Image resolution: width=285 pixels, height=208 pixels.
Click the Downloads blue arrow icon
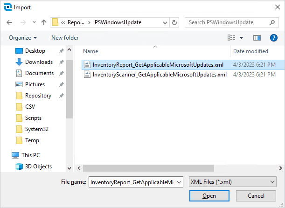[19, 62]
